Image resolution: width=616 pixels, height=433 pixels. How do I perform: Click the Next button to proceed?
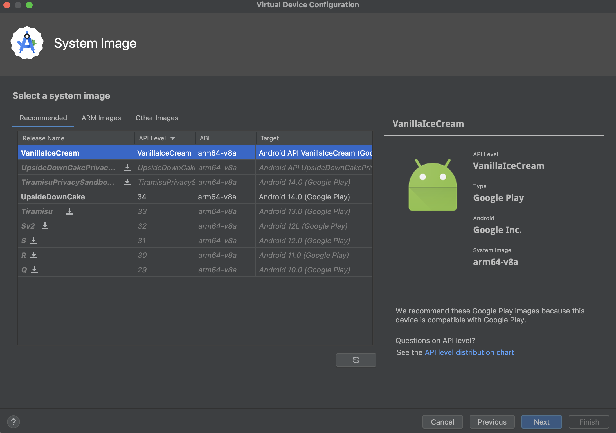coord(541,421)
